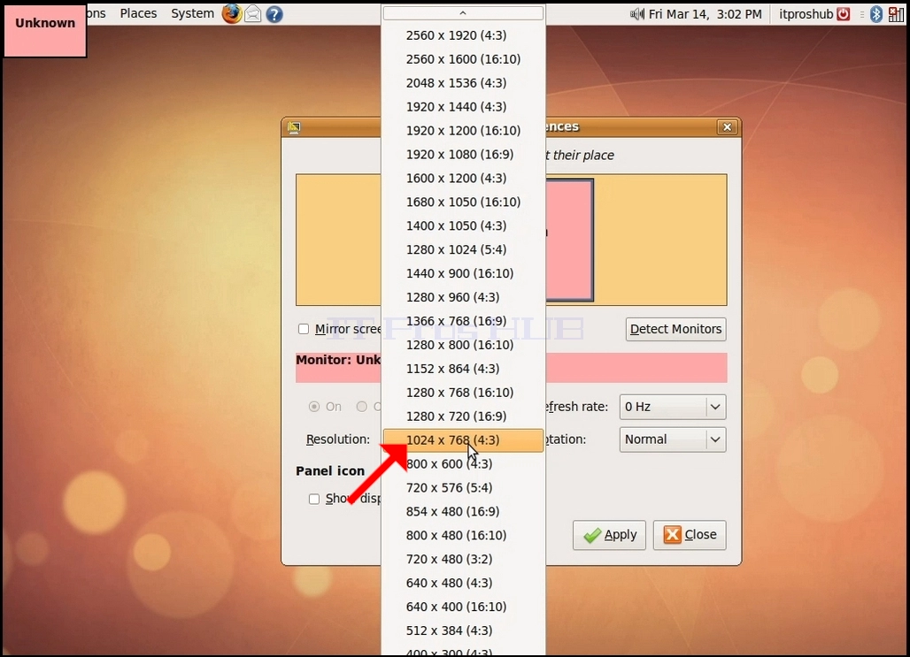The width and height of the screenshot is (910, 657).
Task: Click the up-arrow scroller atop resolution list
Action: coord(463,12)
